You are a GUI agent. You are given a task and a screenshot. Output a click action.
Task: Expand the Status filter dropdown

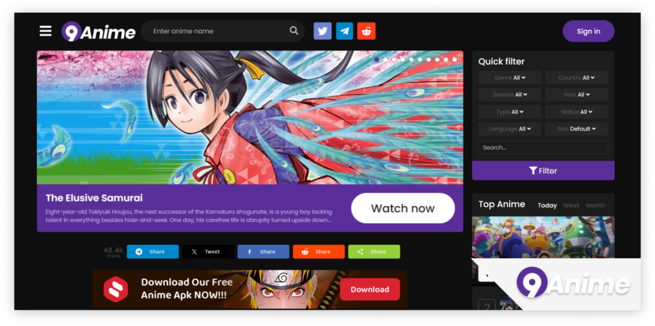[x=576, y=112]
